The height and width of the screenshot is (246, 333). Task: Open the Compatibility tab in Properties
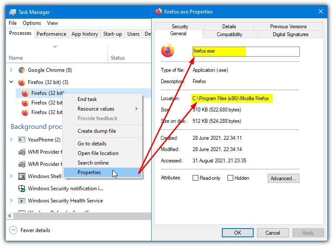(x=230, y=34)
